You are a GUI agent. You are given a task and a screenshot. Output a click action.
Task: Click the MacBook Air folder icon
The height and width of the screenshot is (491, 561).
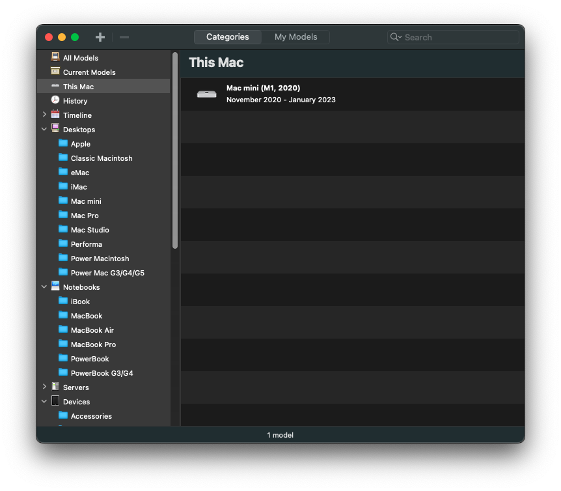pyautogui.click(x=63, y=330)
